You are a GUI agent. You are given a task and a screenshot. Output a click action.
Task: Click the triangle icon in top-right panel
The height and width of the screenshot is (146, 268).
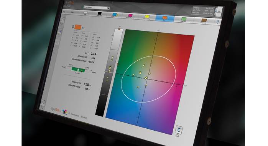[x=219, y=12]
